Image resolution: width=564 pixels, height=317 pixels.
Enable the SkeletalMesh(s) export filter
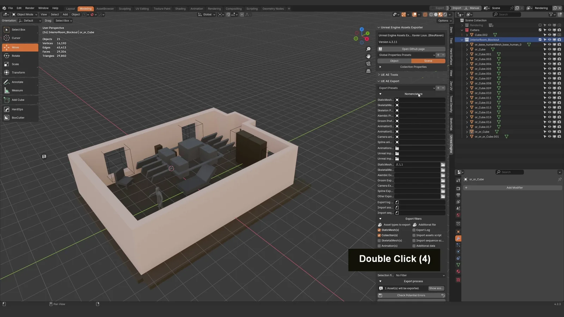pos(379,240)
